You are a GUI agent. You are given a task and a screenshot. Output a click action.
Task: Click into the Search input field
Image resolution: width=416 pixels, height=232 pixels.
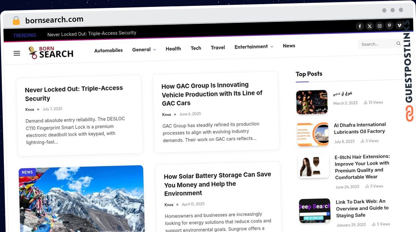377,44
